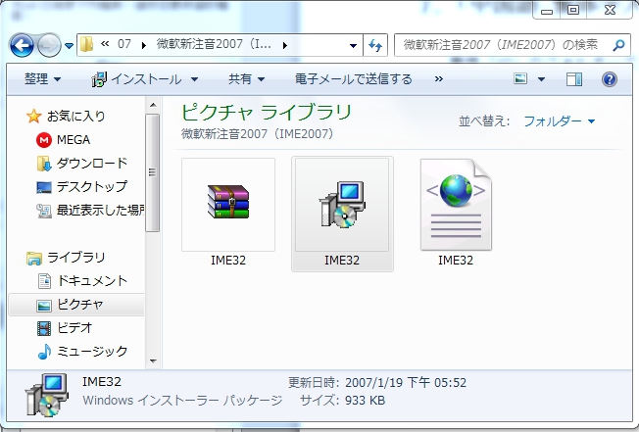
Task: Refresh the folder view
Action: coord(375,45)
